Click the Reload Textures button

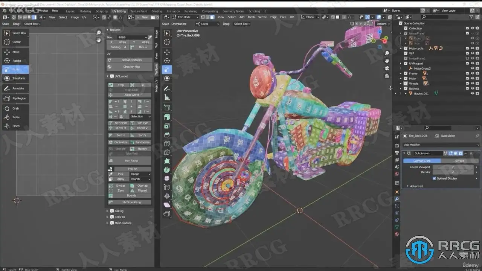coord(129,60)
